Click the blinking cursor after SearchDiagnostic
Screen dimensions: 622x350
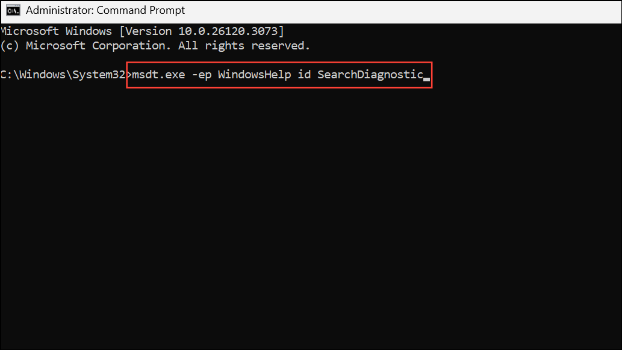coord(426,79)
